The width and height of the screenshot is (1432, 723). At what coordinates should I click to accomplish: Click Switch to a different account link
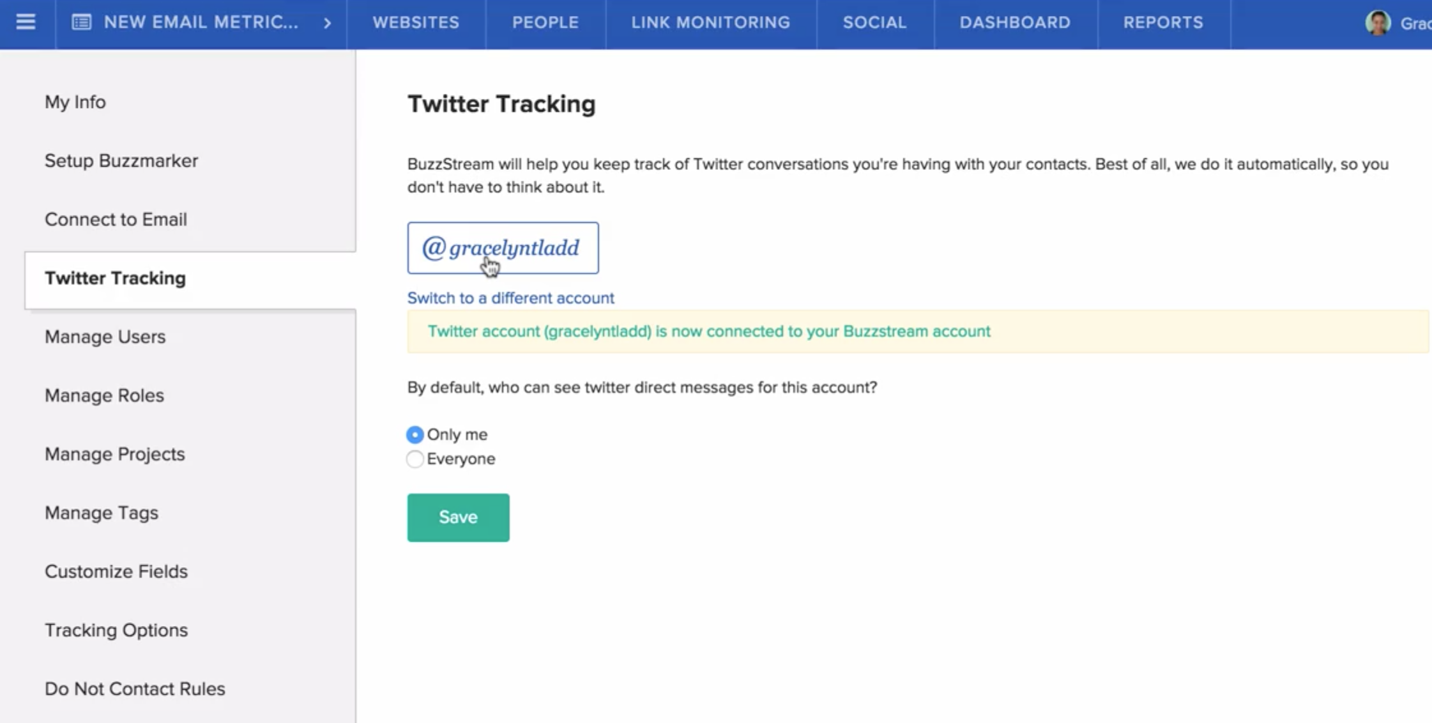511,297
